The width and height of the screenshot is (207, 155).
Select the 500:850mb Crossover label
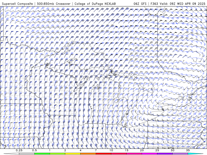[54, 4]
